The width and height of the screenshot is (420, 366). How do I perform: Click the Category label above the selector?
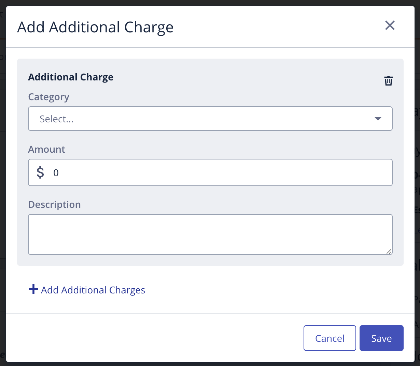[x=48, y=97]
